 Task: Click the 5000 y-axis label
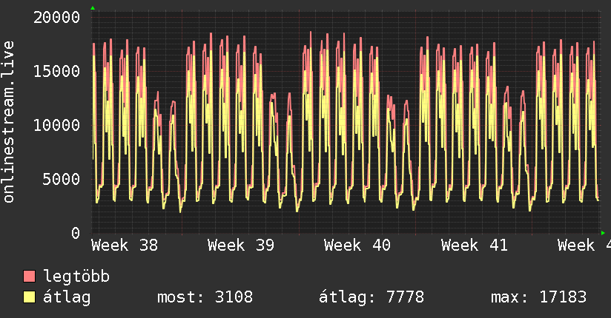coord(62,179)
